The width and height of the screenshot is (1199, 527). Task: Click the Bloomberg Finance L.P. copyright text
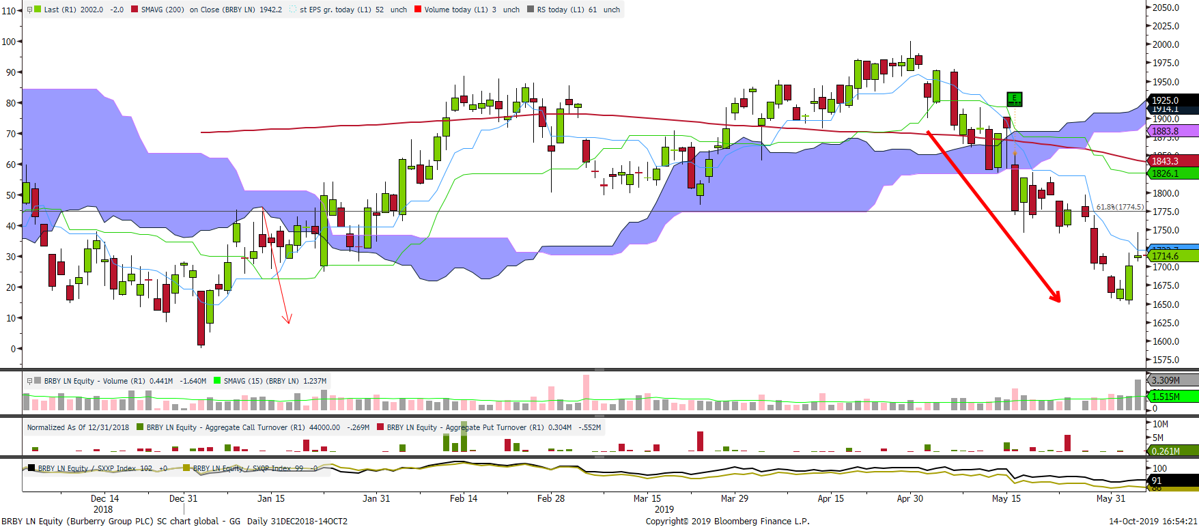[728, 521]
